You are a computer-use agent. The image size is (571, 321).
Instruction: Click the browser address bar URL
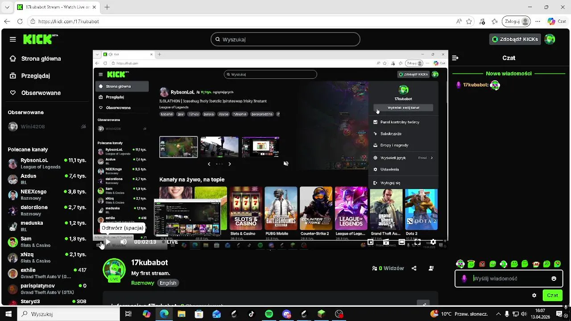(x=69, y=21)
